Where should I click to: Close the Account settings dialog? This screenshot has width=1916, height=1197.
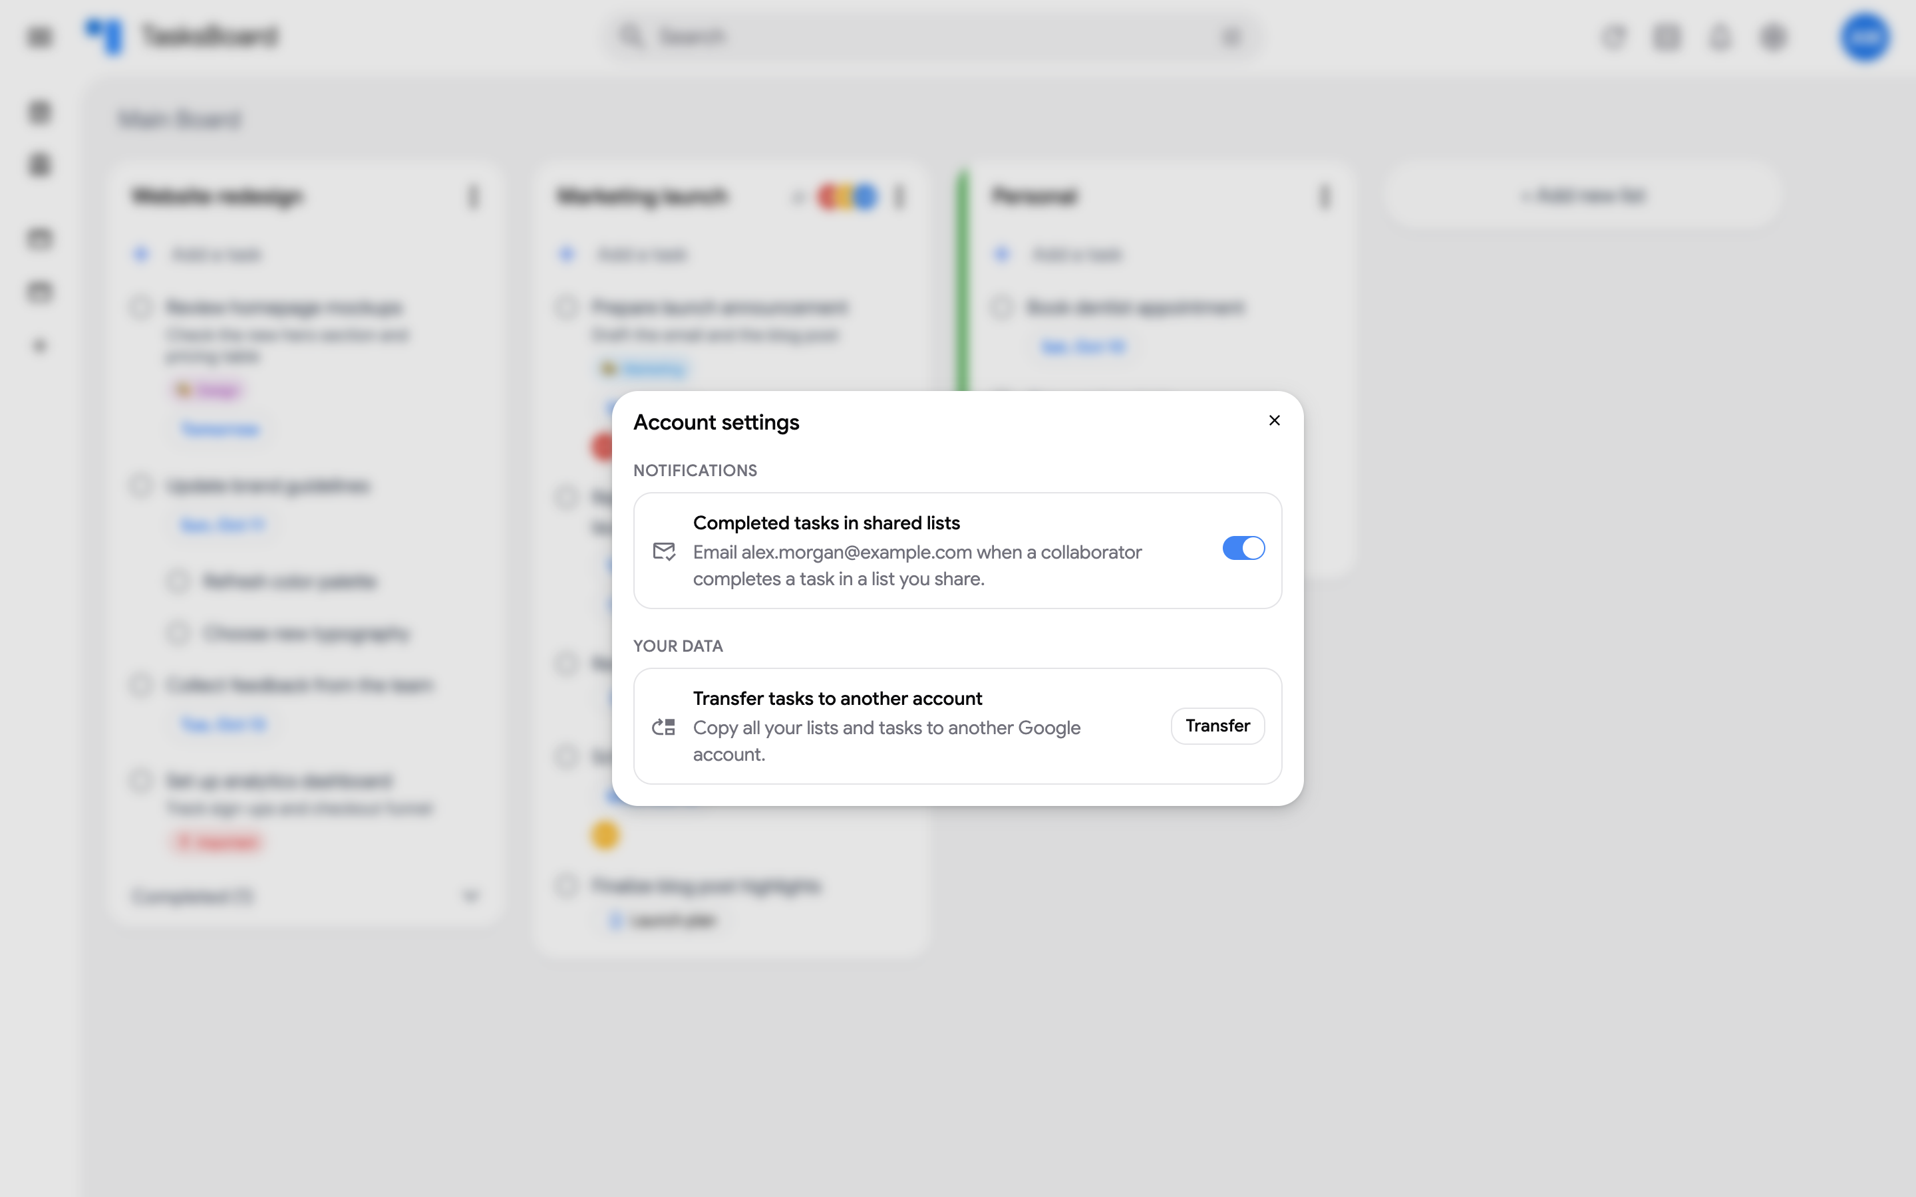click(1274, 420)
